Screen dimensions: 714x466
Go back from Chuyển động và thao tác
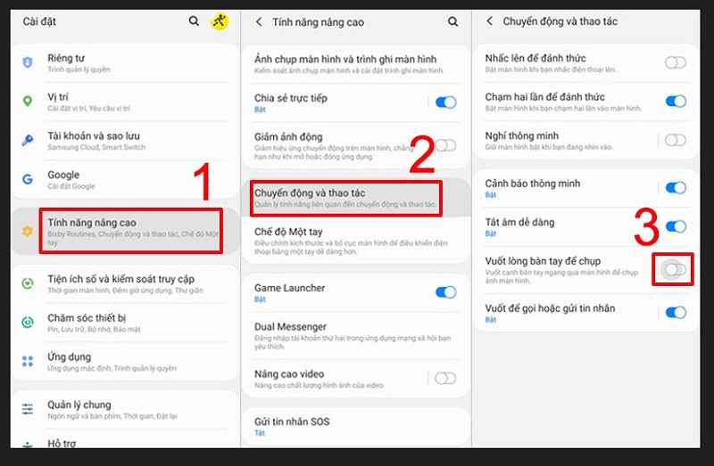coord(490,21)
